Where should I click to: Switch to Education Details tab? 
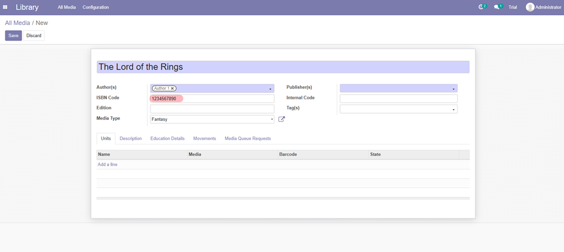coord(168,138)
